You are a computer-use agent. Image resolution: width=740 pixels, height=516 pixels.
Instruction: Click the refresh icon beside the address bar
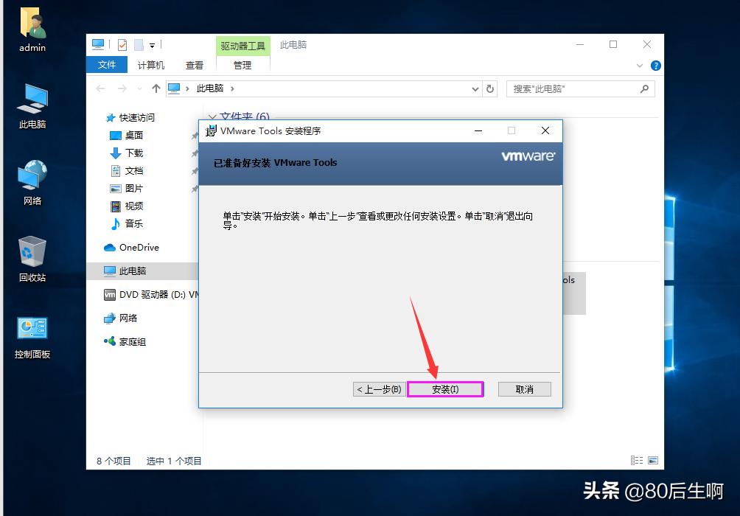point(490,88)
